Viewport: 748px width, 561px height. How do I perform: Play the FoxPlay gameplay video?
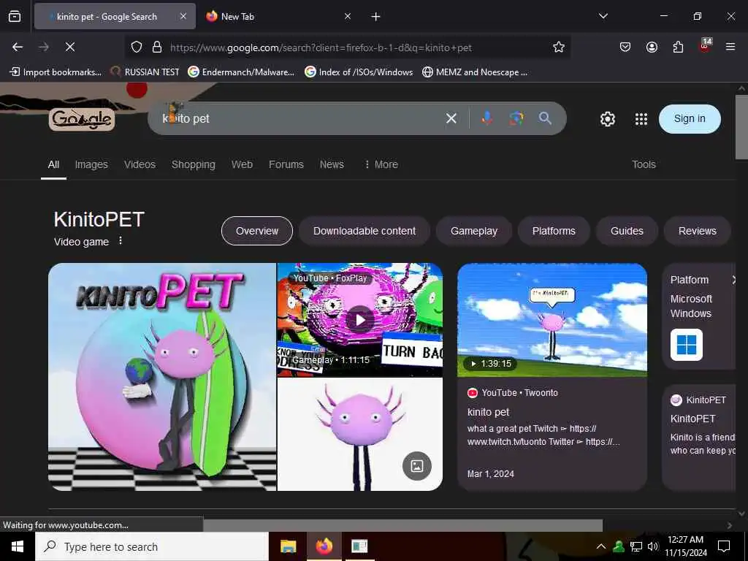pos(359,320)
